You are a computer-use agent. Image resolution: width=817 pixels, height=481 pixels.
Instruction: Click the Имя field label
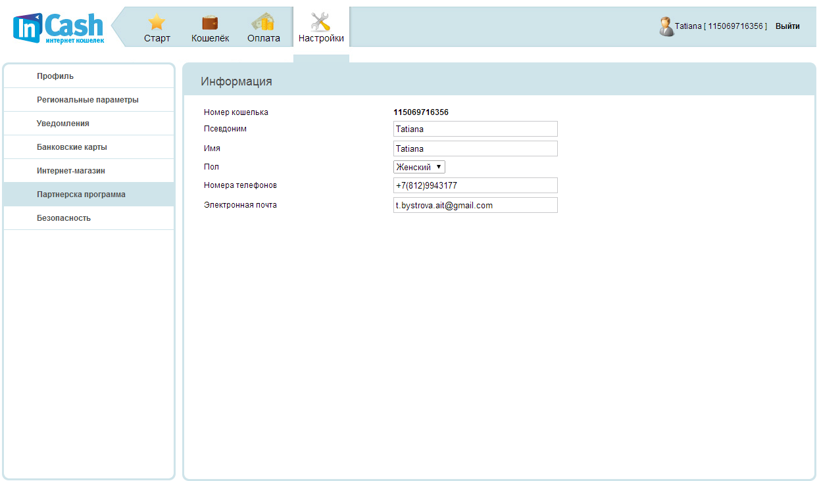click(212, 149)
